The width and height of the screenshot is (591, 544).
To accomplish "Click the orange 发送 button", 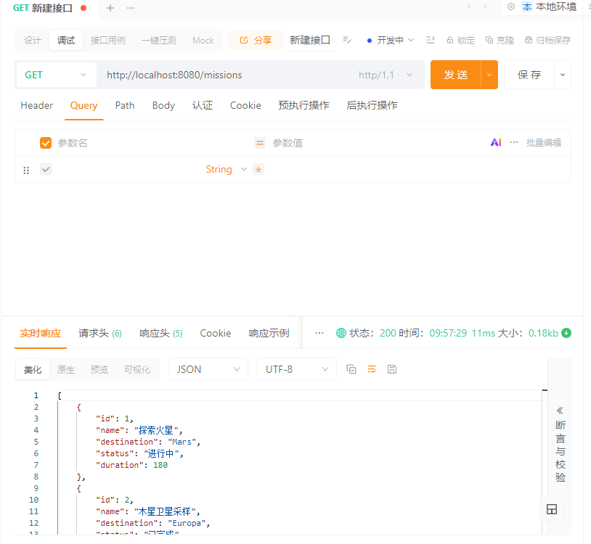I will (456, 75).
